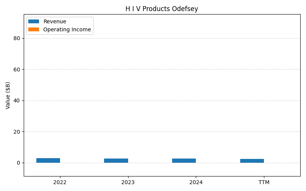
Task: Click the 'Revenue' legend label
Action: (55, 21)
